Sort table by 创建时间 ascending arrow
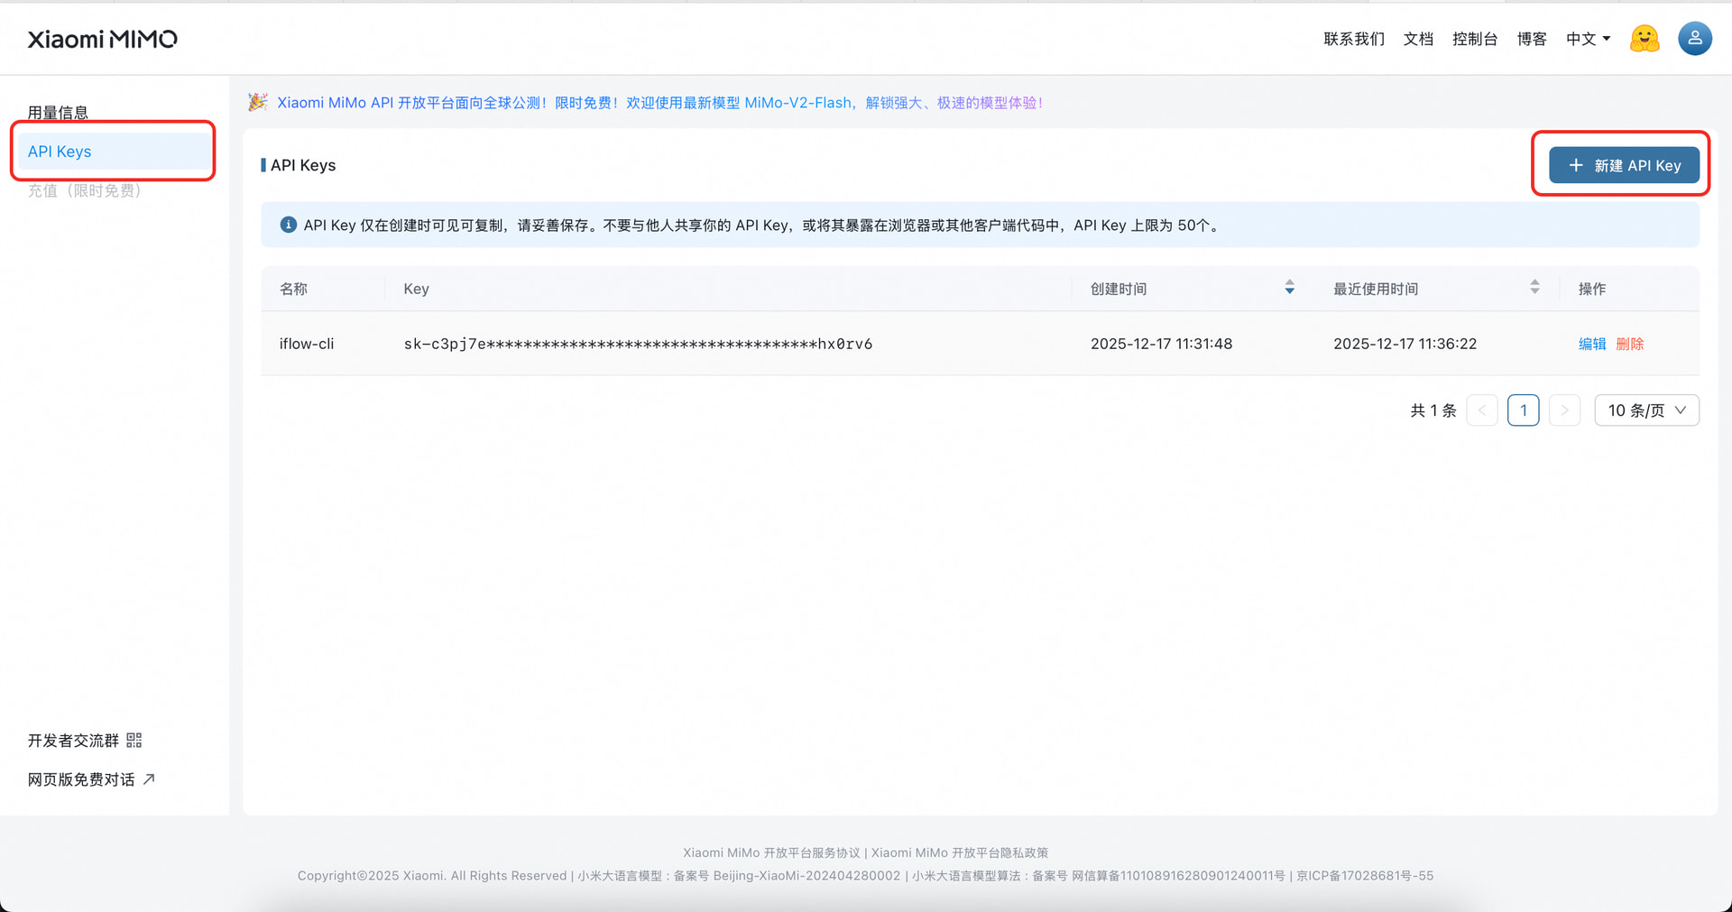This screenshot has width=1732, height=912. point(1289,282)
